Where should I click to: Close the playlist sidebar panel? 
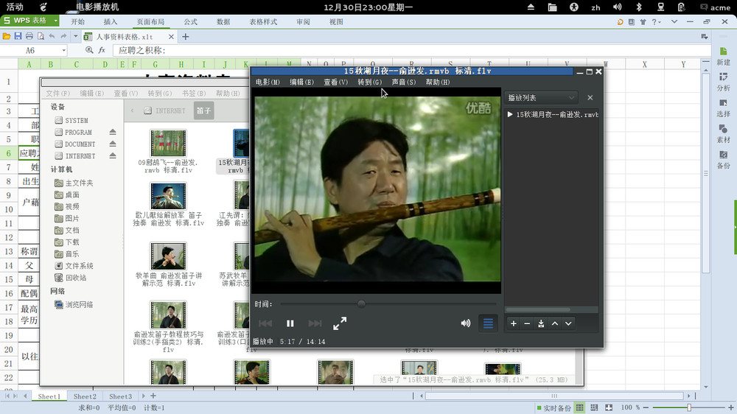tap(590, 98)
